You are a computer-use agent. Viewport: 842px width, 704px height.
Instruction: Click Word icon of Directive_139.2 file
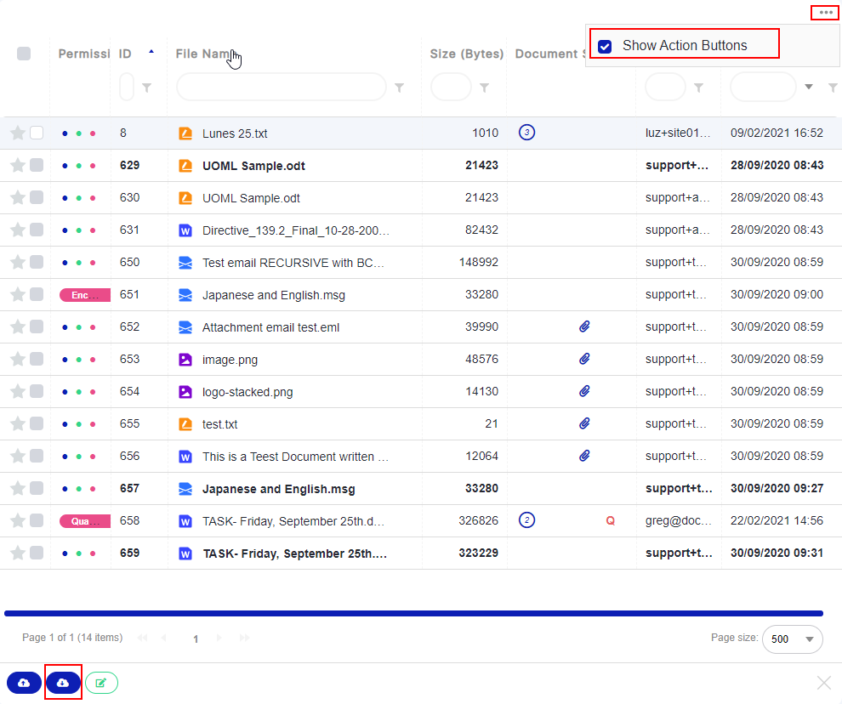point(185,230)
